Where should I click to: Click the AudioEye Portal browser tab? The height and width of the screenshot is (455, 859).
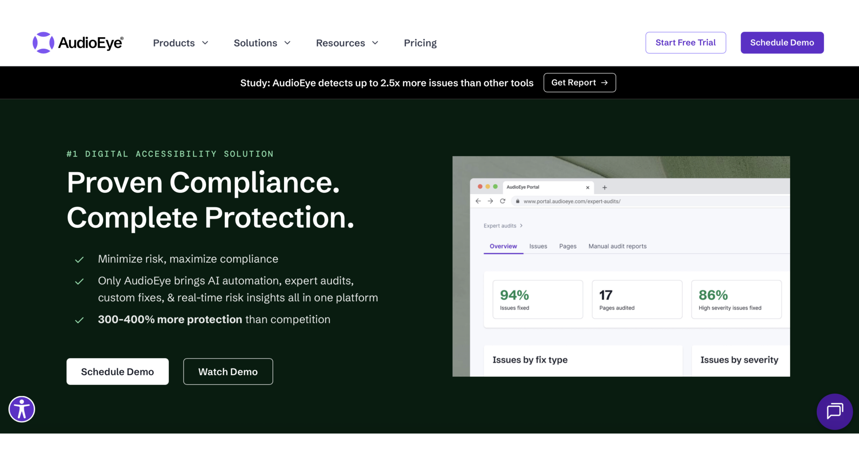pyautogui.click(x=548, y=187)
